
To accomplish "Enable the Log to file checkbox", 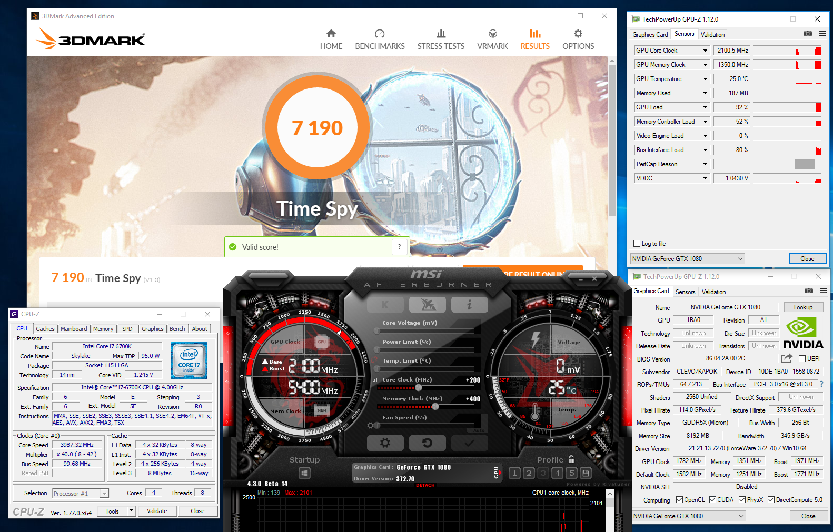I will click(637, 244).
